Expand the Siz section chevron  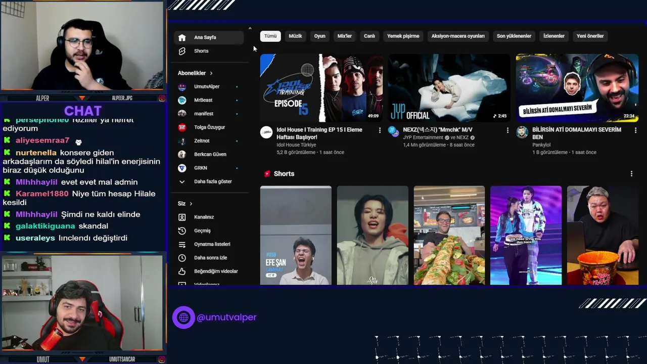point(191,204)
